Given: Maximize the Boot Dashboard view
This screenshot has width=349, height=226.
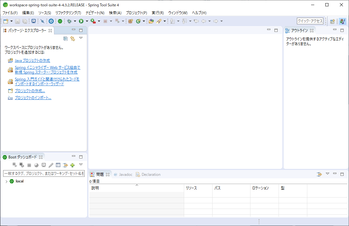Looking at the screenshot, I should (x=81, y=157).
